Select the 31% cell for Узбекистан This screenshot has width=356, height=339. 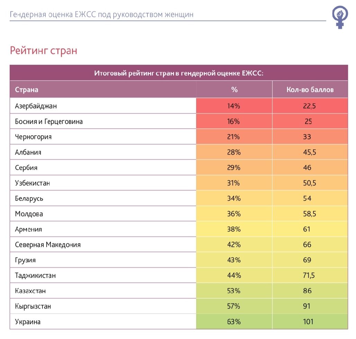(234, 183)
